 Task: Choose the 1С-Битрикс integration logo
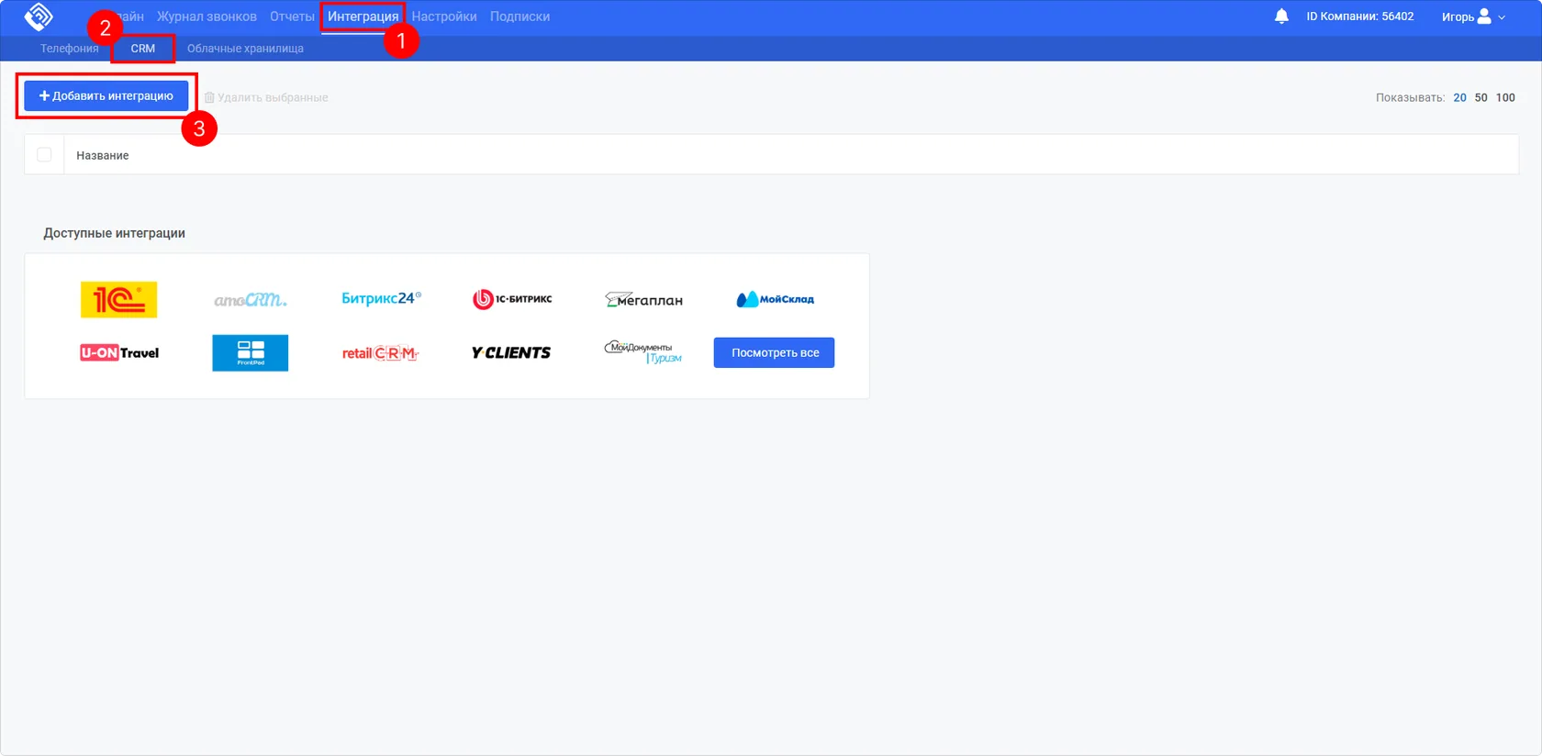512,299
